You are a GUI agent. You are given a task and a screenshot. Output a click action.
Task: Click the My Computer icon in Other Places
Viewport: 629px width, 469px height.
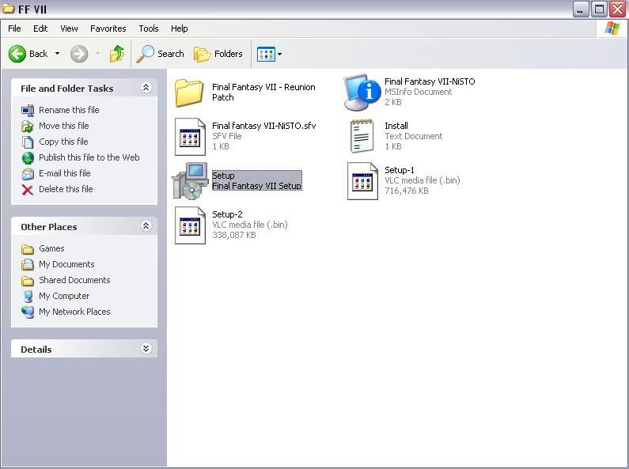click(28, 297)
